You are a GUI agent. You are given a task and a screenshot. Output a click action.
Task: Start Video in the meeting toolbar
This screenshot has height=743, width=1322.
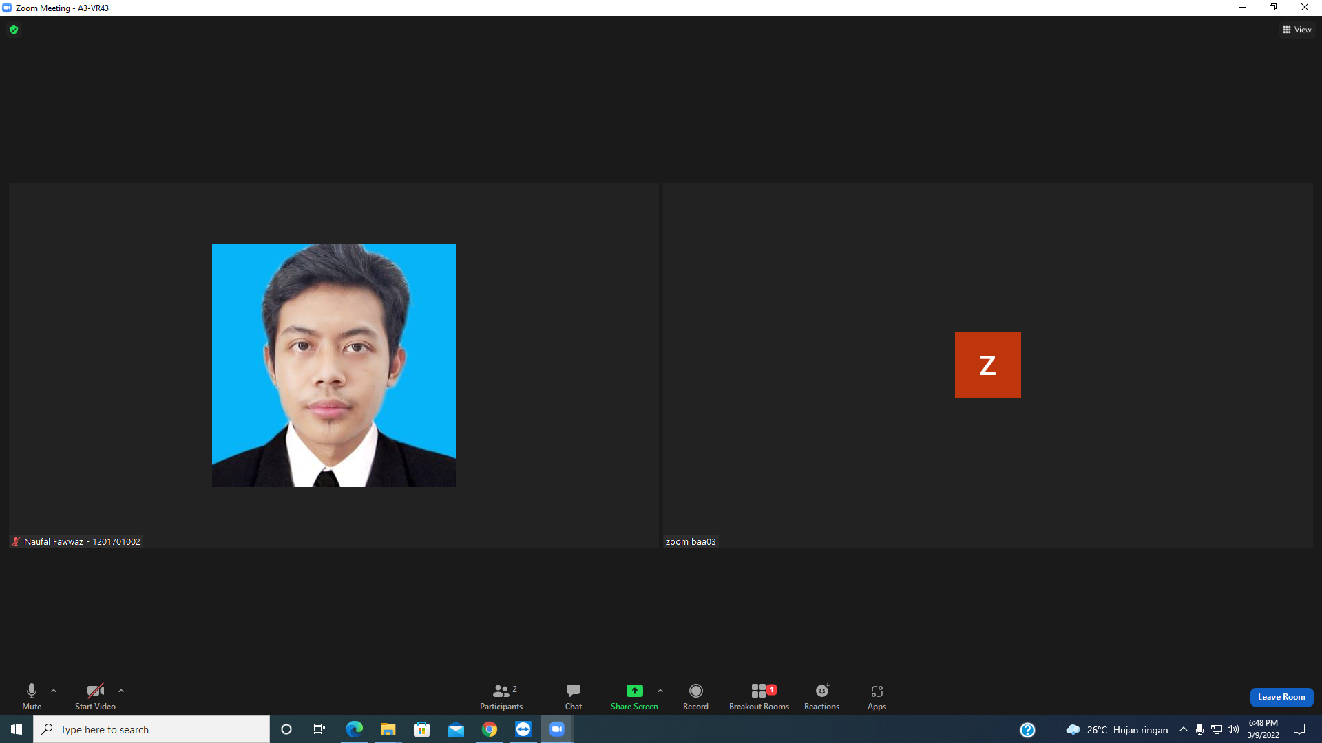(95, 696)
